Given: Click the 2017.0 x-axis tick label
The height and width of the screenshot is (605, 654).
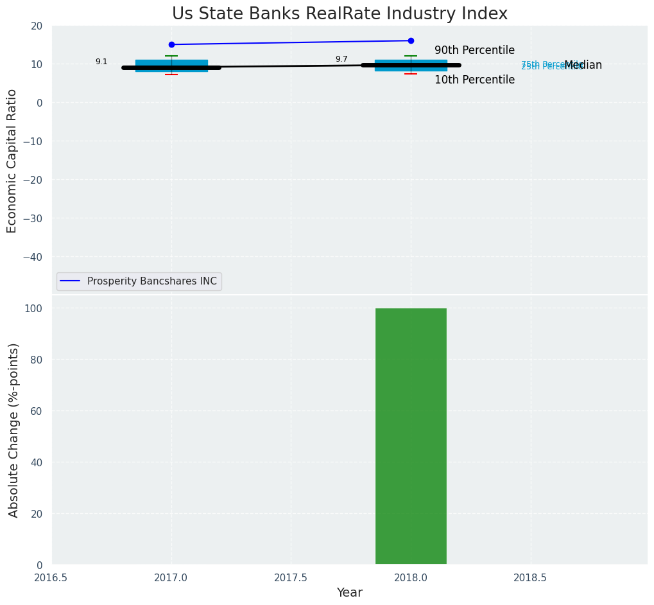Looking at the screenshot, I should tap(171, 577).
